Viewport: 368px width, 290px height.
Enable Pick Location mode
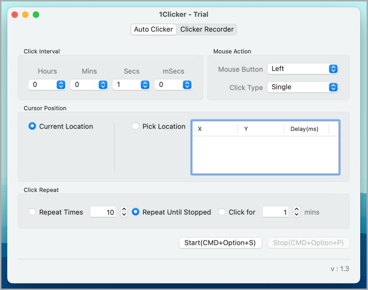click(135, 126)
